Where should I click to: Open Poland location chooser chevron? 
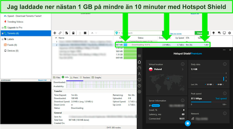pos(182,69)
